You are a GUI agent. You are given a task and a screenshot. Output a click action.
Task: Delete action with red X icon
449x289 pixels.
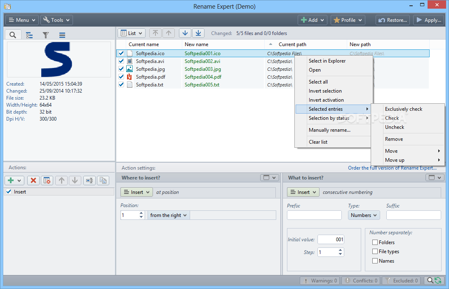click(33, 180)
